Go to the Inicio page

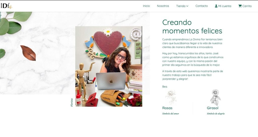[x=146, y=6]
